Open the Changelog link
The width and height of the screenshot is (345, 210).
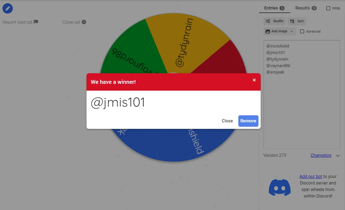tap(321, 155)
